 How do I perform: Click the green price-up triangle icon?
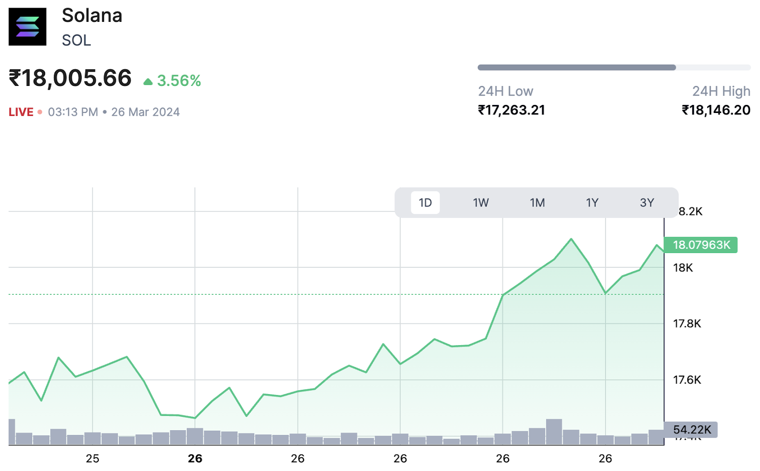(148, 82)
